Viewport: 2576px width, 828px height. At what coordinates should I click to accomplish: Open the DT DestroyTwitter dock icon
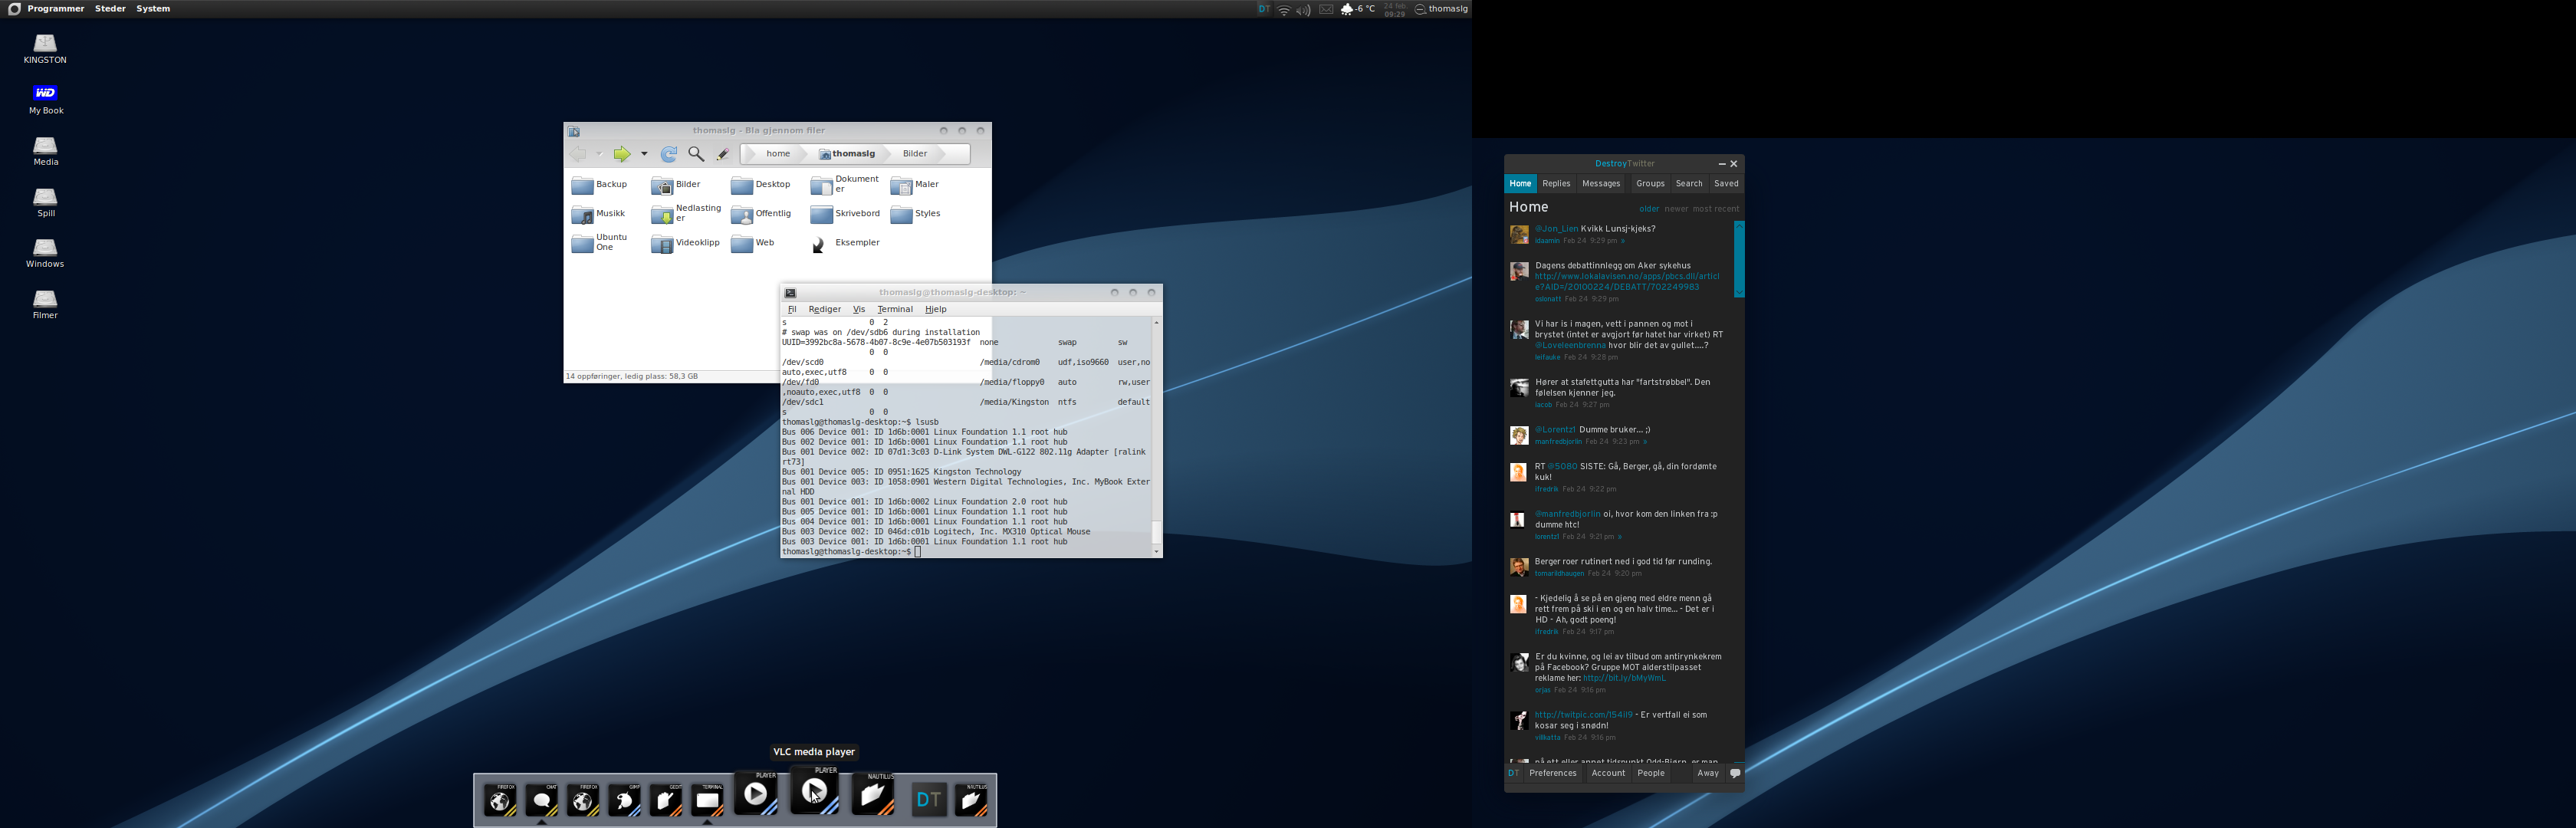click(929, 799)
